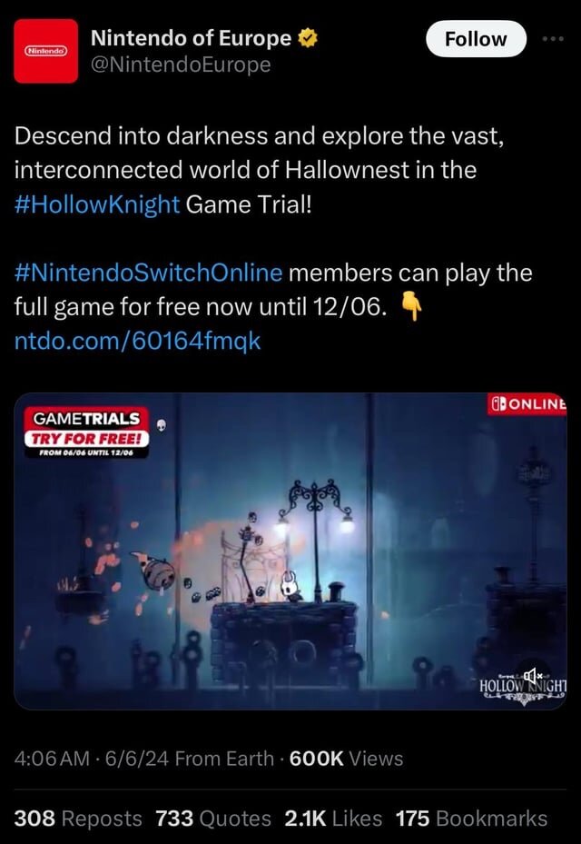Screen dimensions: 581x844
Task: View the 733 Quotes list
Action: (x=213, y=819)
